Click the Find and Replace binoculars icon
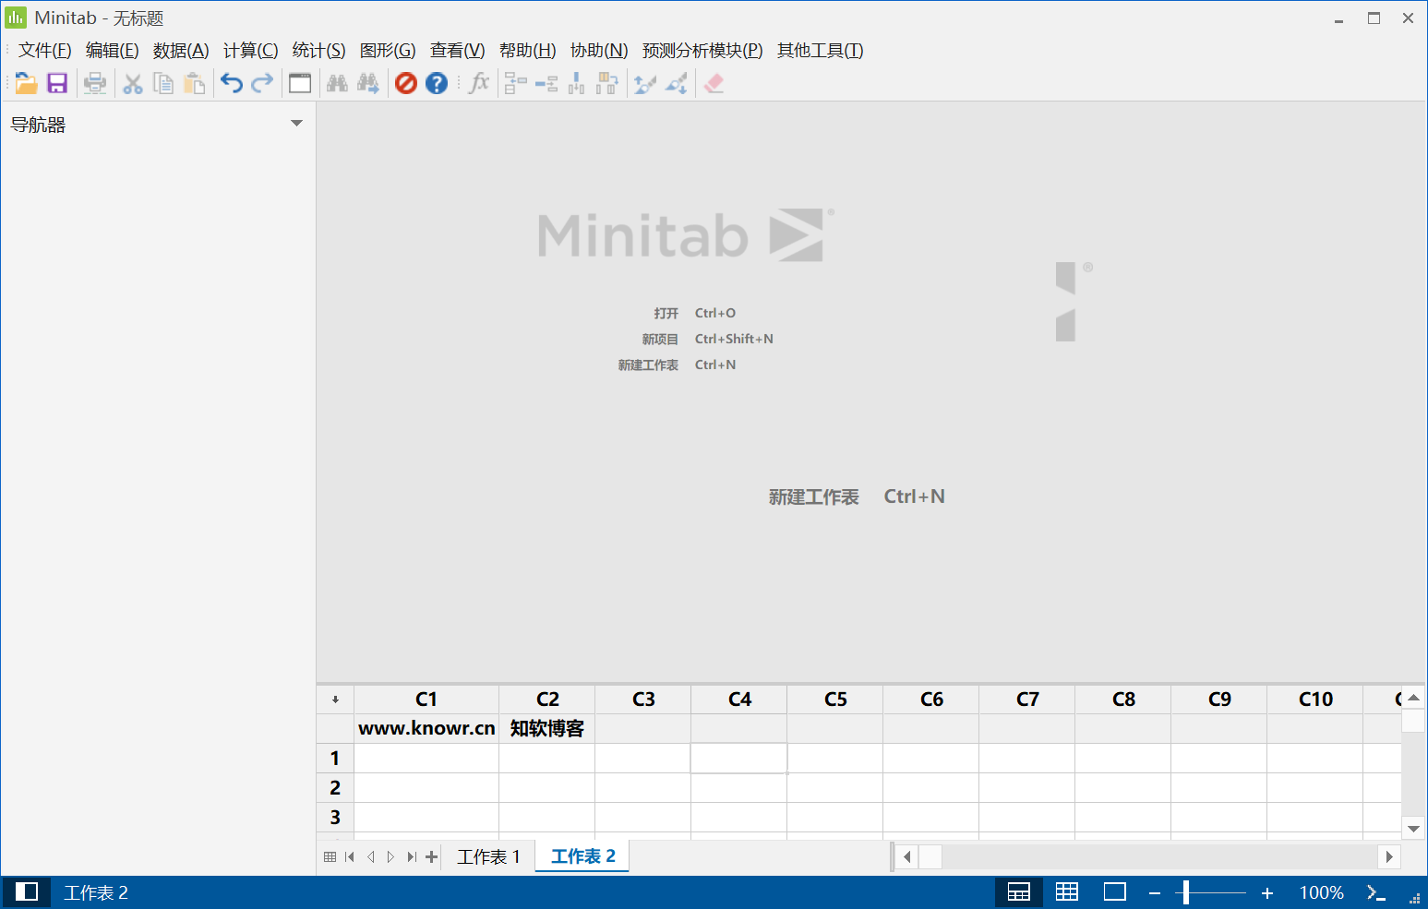 point(368,84)
